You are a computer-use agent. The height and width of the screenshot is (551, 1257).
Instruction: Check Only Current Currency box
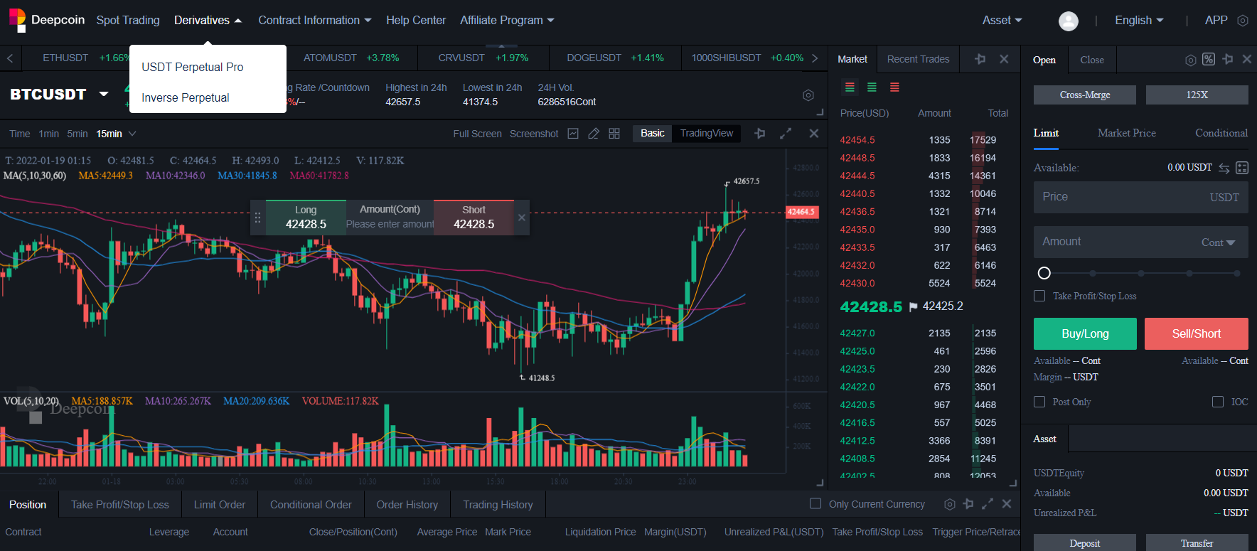[815, 503]
